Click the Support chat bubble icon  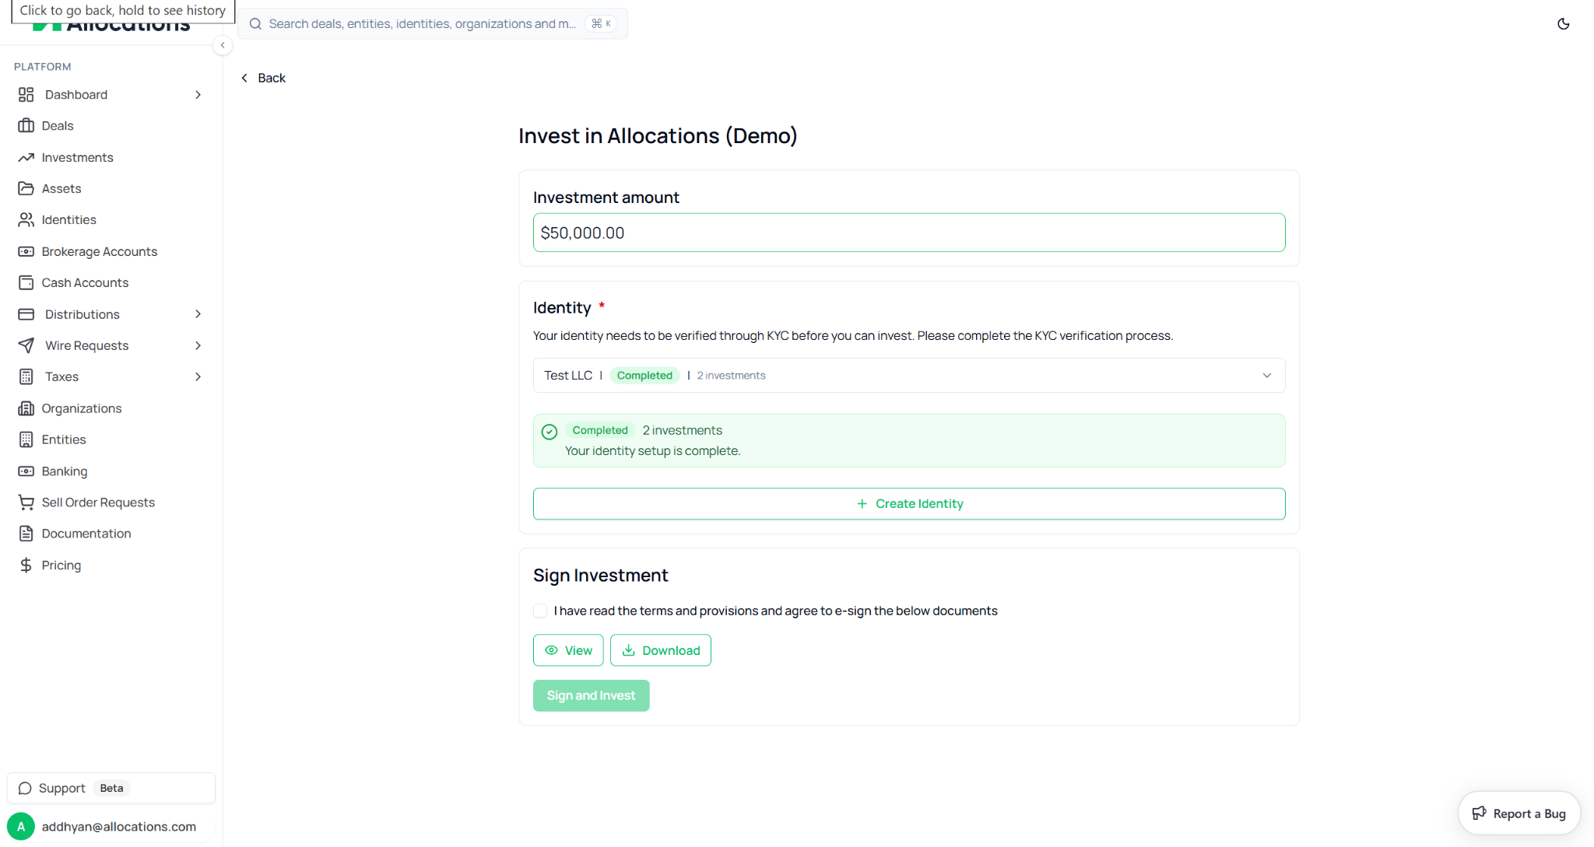[x=25, y=788]
